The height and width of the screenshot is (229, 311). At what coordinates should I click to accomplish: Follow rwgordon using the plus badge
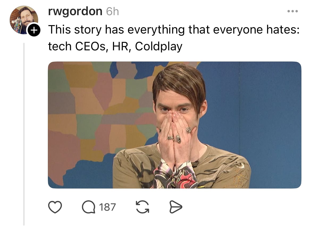click(34, 30)
